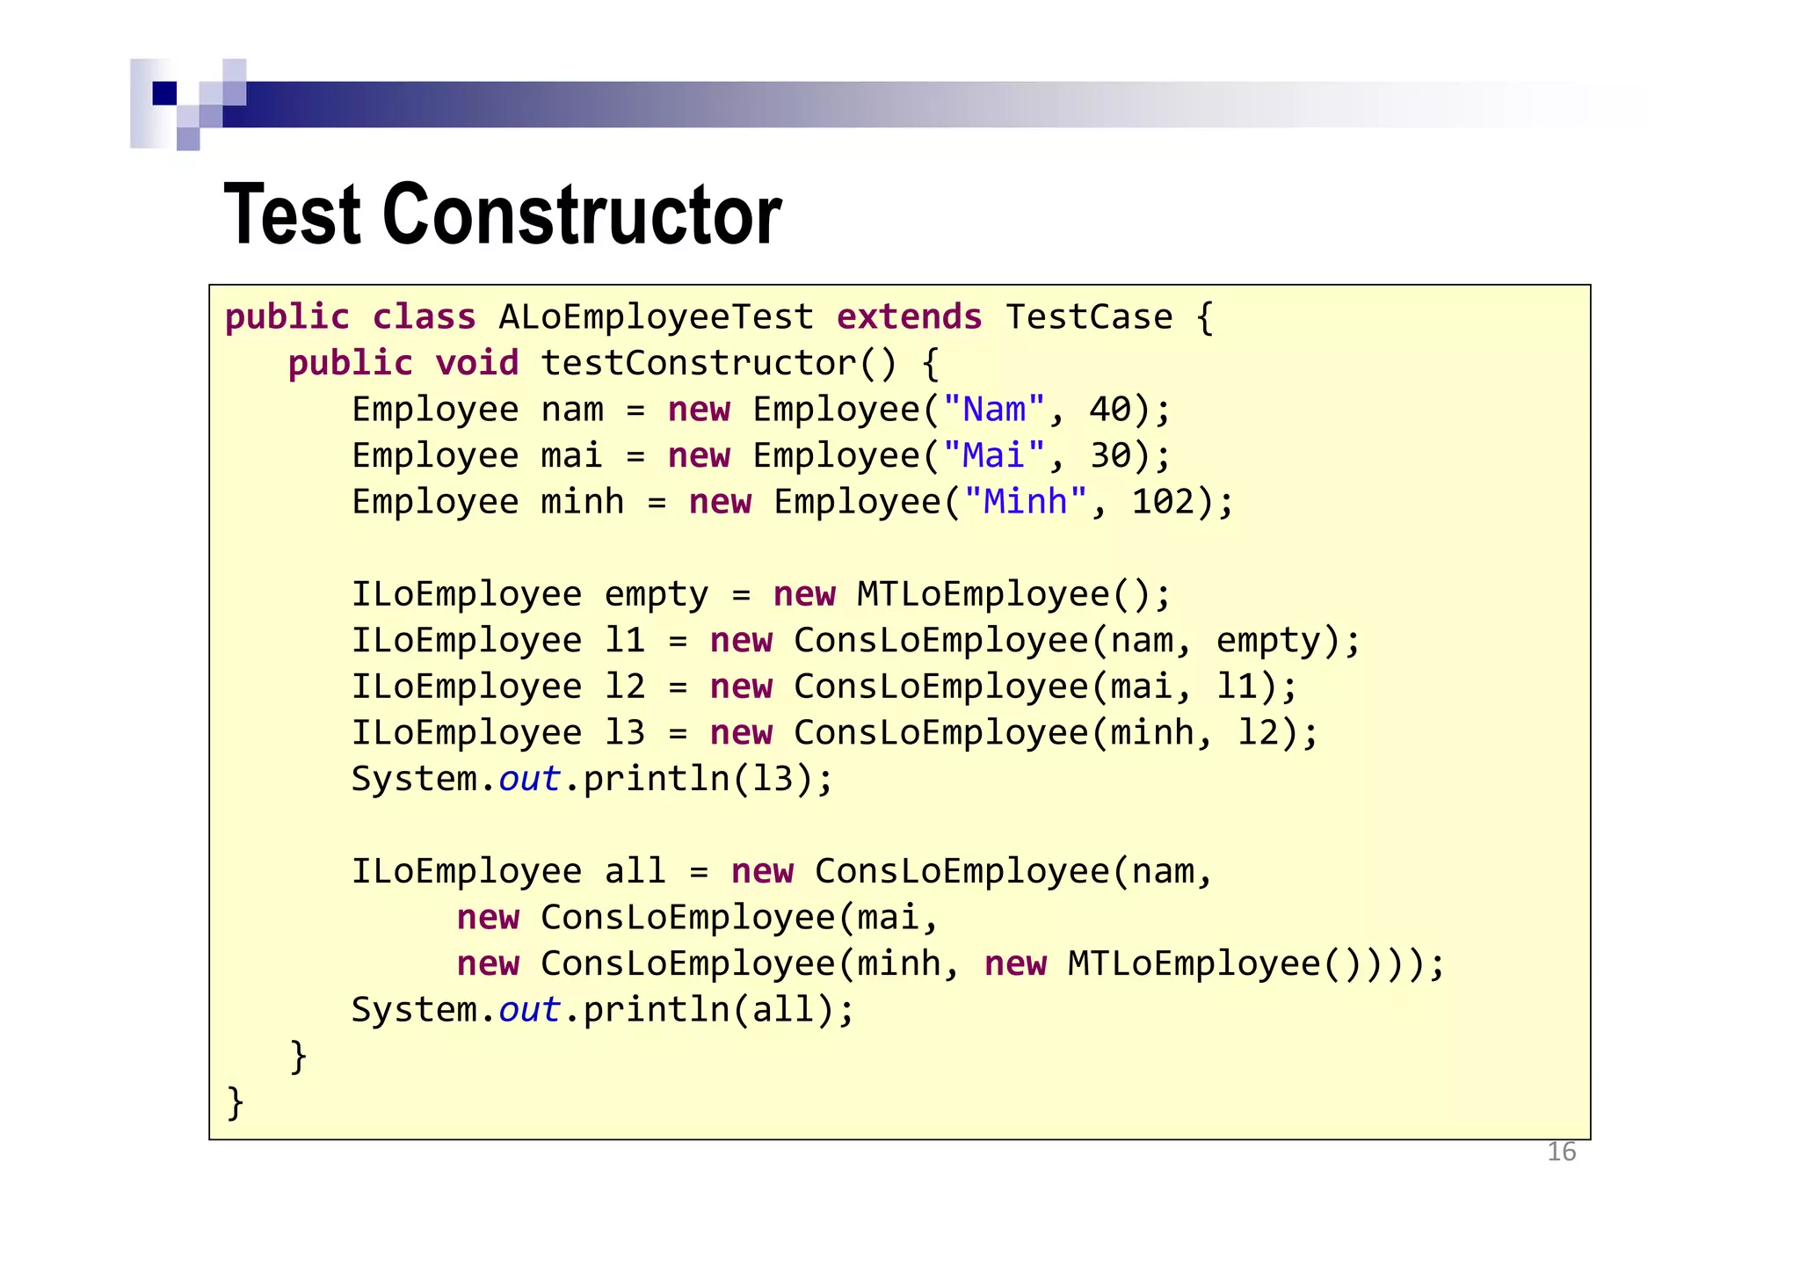
Task: Click the 'testConstructor()' method declaration line
Action: pos(614,363)
